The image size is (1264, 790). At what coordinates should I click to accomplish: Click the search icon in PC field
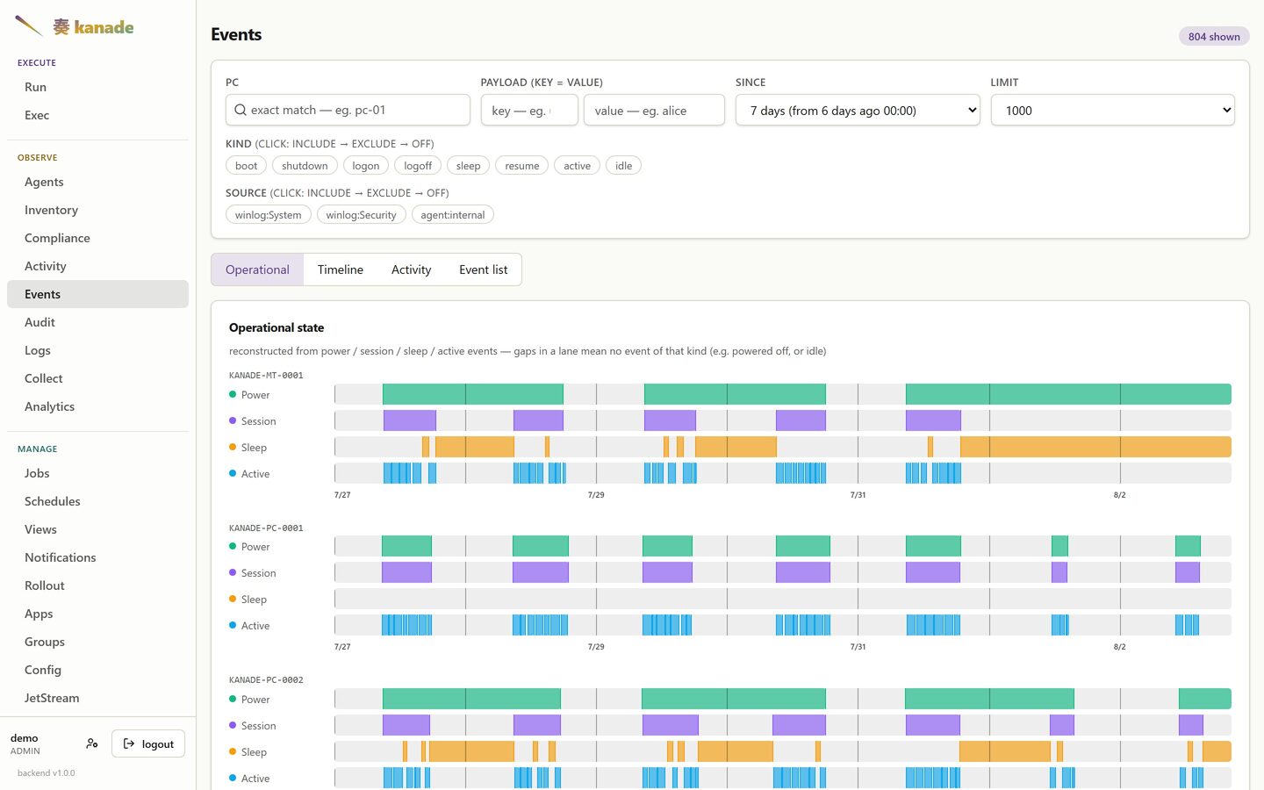click(x=241, y=110)
